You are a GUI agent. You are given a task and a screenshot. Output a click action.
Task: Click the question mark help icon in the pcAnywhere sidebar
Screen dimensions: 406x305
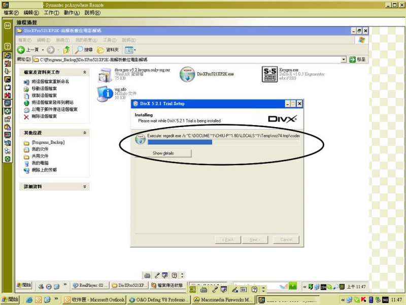pyautogui.click(x=8, y=46)
